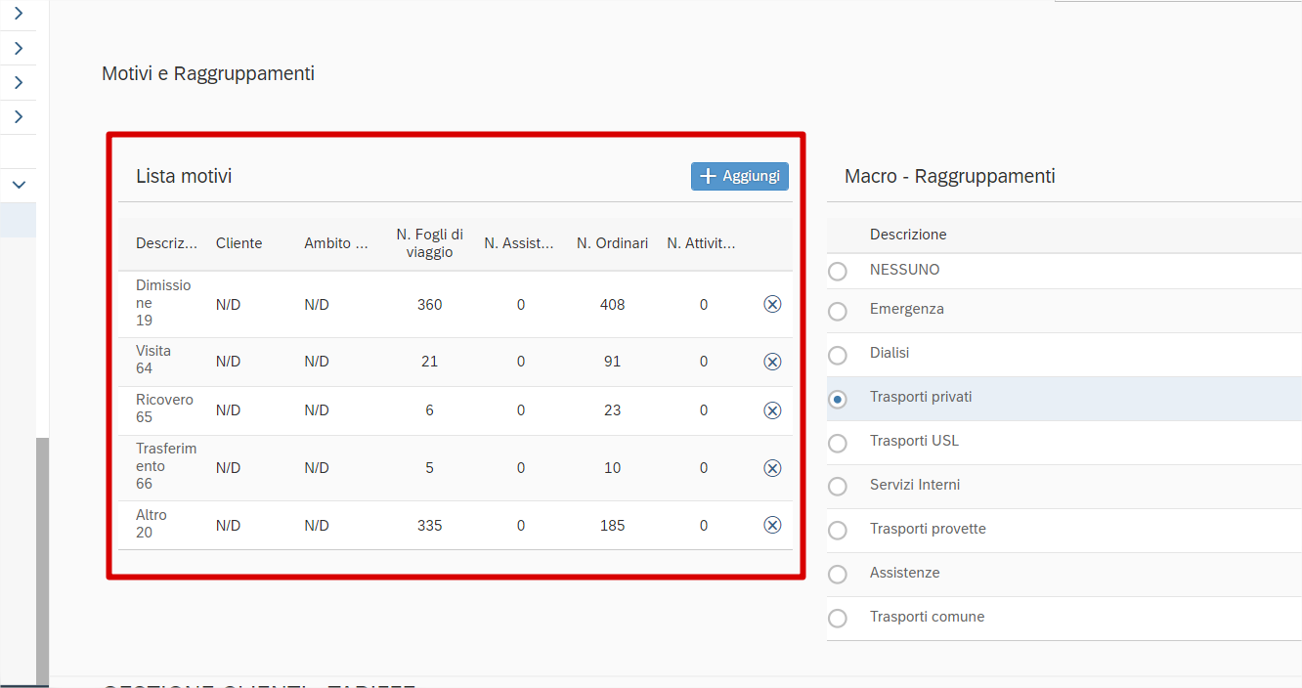This screenshot has width=1302, height=688.
Task: Remove the Visita row using X icon
Action: click(x=772, y=362)
